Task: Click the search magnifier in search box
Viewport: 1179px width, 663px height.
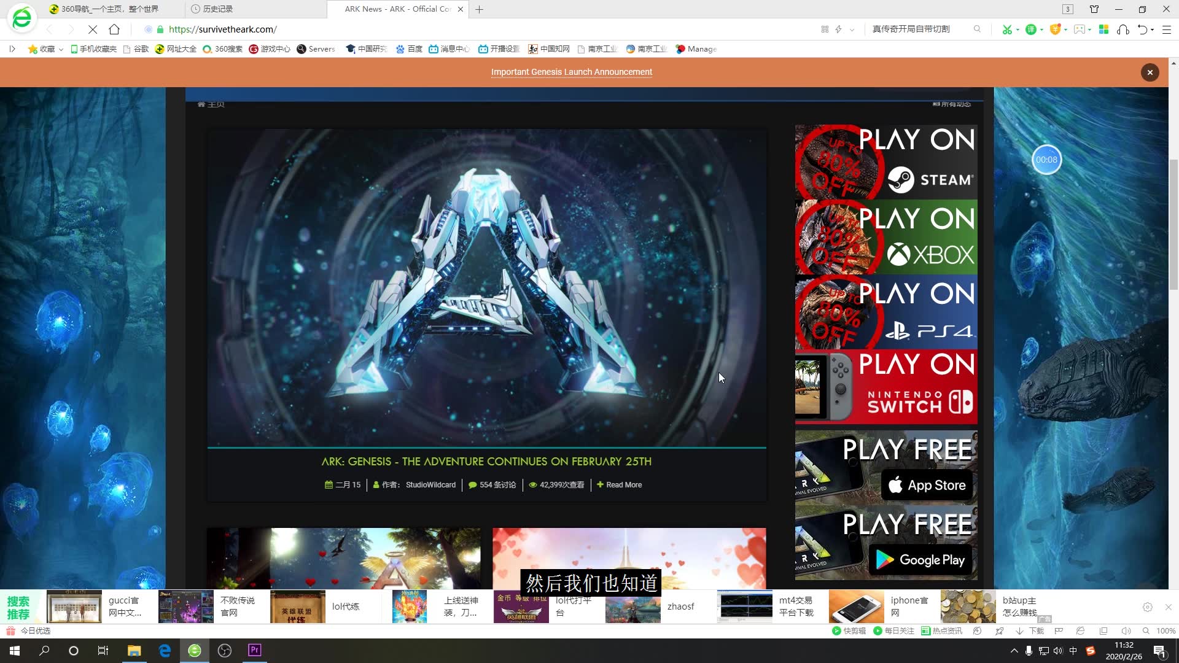Action: tap(977, 29)
